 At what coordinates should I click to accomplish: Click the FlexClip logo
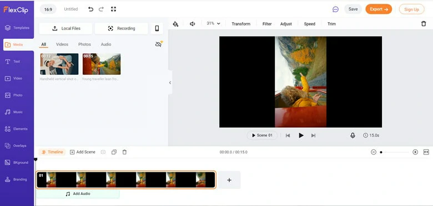(x=16, y=10)
